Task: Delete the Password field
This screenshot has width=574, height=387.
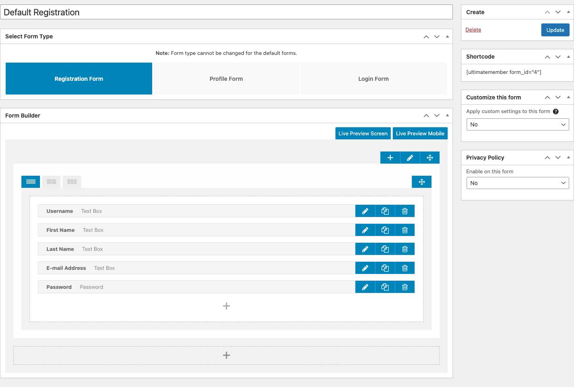Action: pos(405,287)
